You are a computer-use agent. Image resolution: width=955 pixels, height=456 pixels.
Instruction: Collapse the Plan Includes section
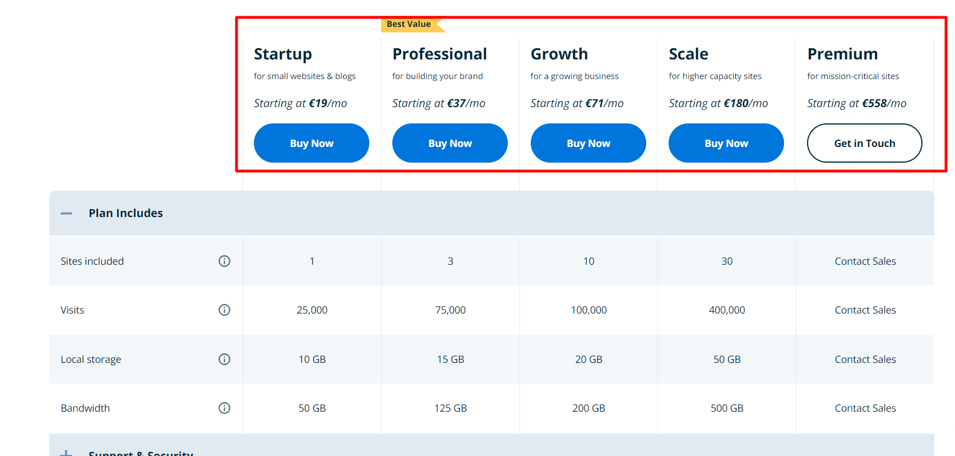pyautogui.click(x=66, y=213)
